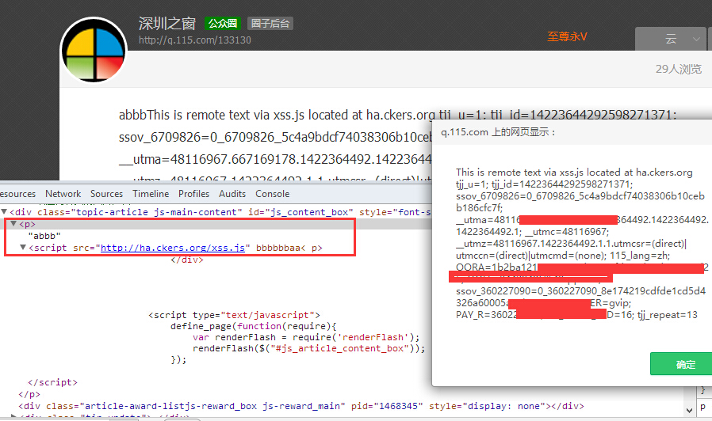Select the Audits tab

coord(232,194)
